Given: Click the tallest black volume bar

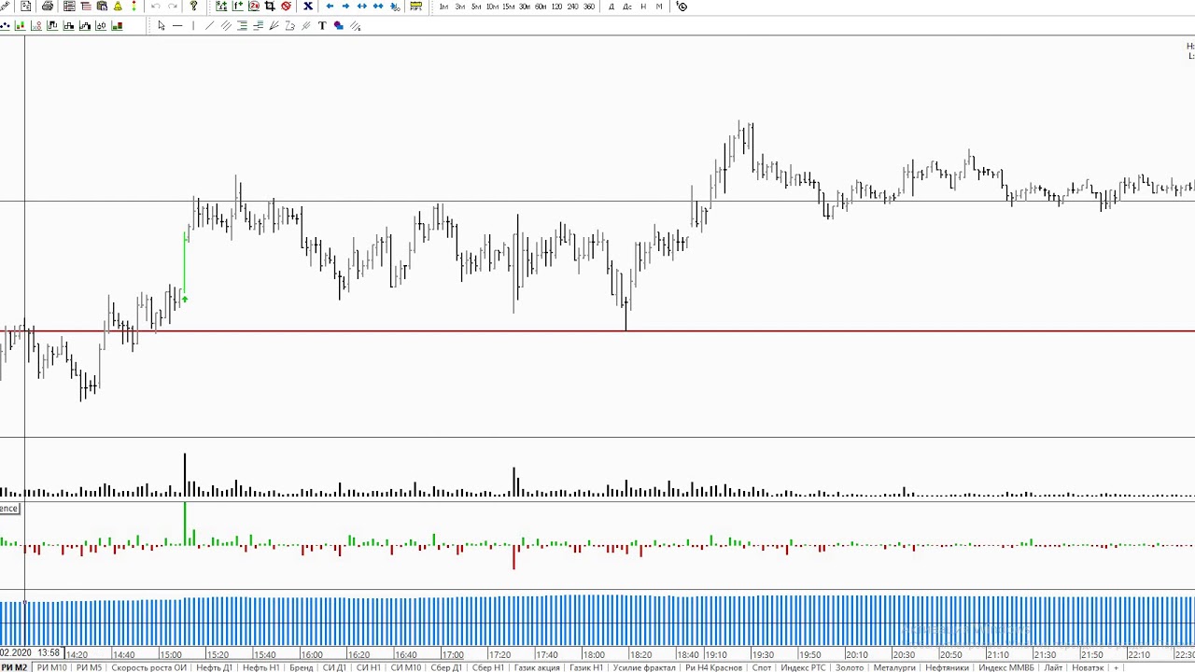Looking at the screenshot, I should coord(185,474).
